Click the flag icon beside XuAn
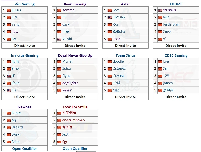 [x=59, y=135]
